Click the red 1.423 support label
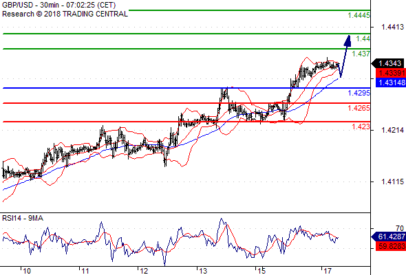 [361, 126]
